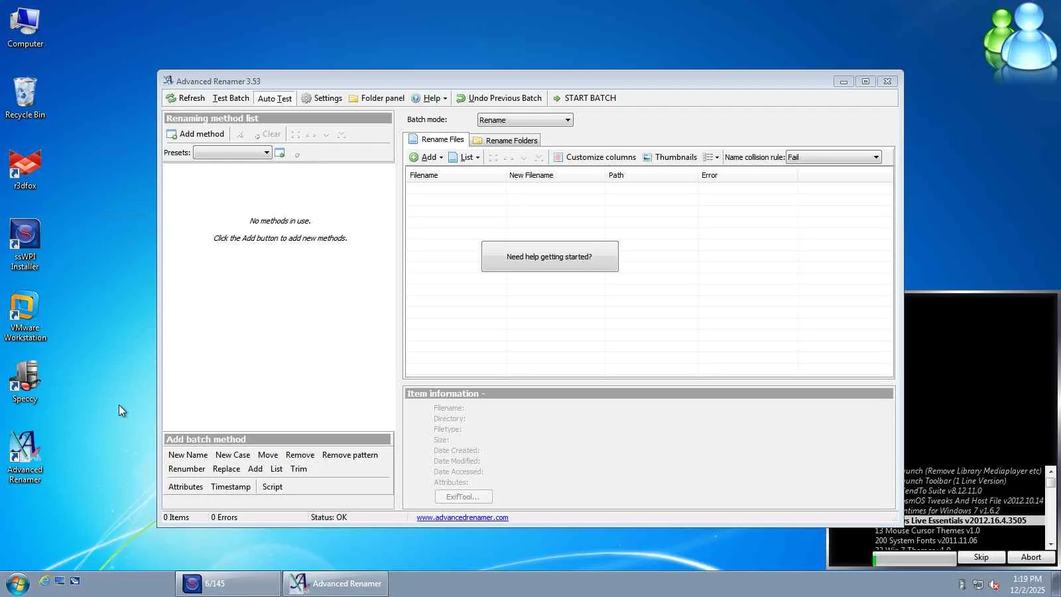This screenshot has width=1061, height=597.
Task: Open the Name collision rule dropdown
Action: click(834, 157)
